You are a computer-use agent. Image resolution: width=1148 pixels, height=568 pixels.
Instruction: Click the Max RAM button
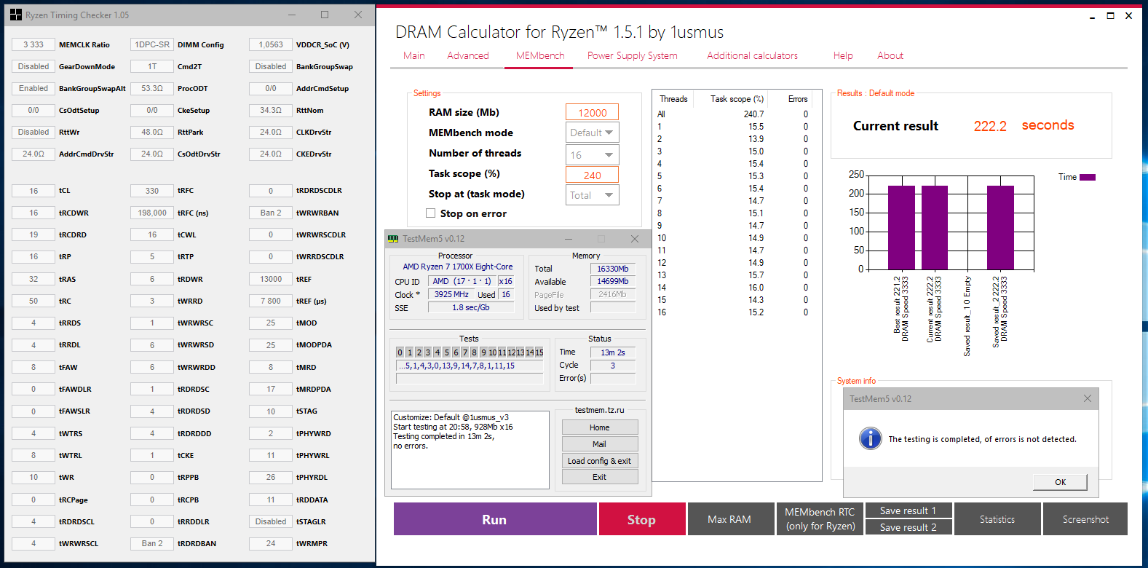729,519
